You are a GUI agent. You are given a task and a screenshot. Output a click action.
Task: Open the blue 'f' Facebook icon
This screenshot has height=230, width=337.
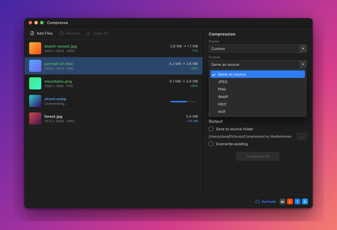click(x=298, y=201)
